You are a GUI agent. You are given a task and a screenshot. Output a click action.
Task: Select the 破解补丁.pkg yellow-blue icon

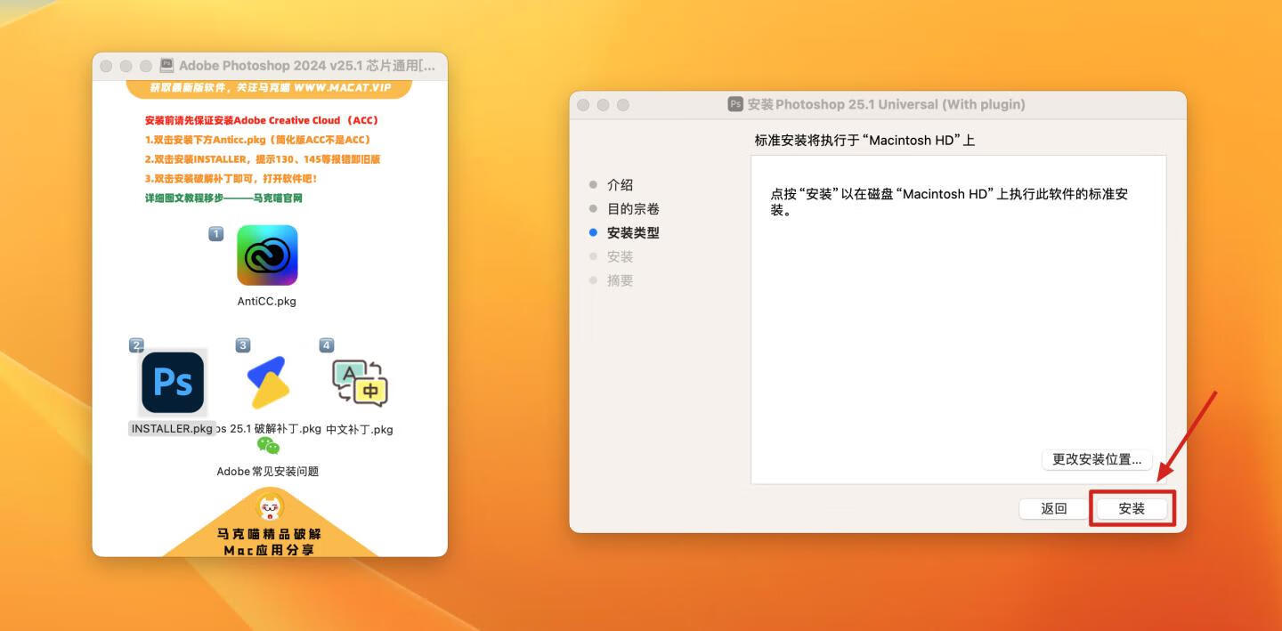267,383
